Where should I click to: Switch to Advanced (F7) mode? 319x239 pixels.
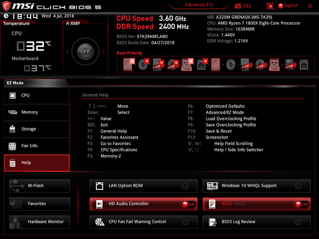point(199,5)
